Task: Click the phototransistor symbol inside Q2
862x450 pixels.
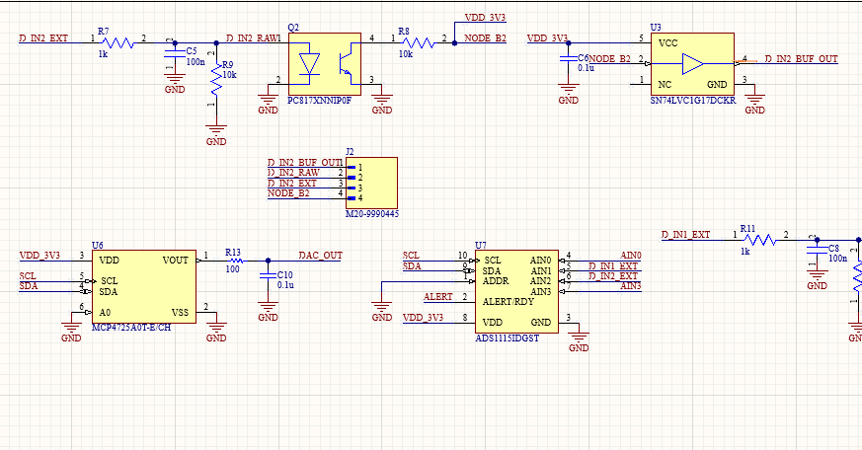Action: 346,64
